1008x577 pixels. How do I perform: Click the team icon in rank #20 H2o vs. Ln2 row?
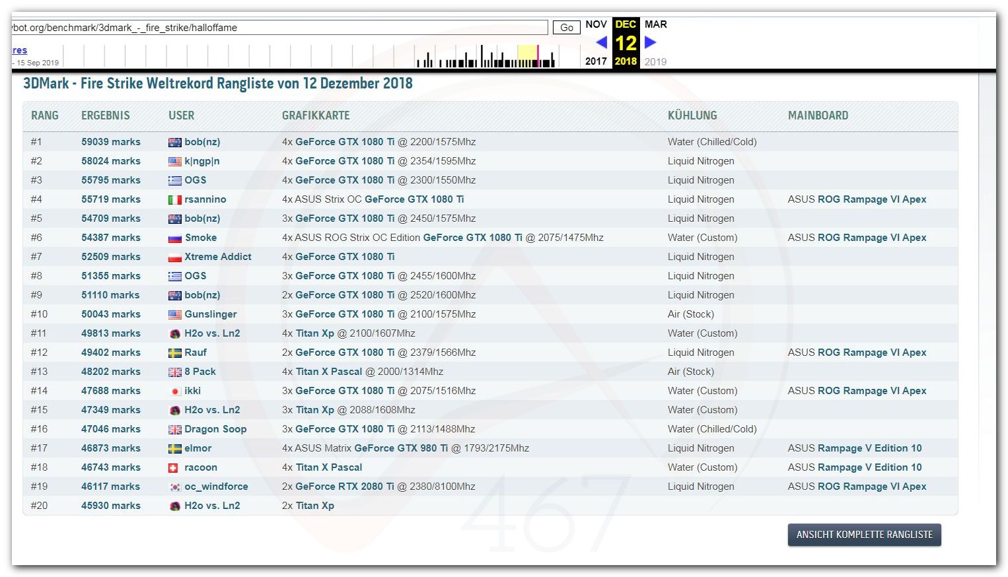tap(175, 506)
